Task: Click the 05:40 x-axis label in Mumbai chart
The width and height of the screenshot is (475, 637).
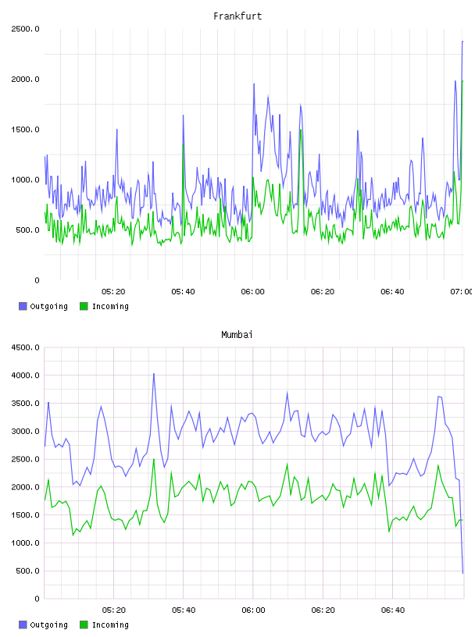Action: [x=184, y=610]
